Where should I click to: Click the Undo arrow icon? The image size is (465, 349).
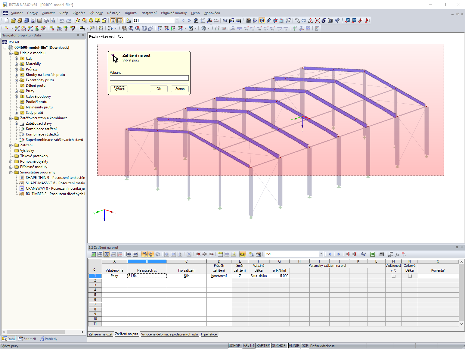62,20
